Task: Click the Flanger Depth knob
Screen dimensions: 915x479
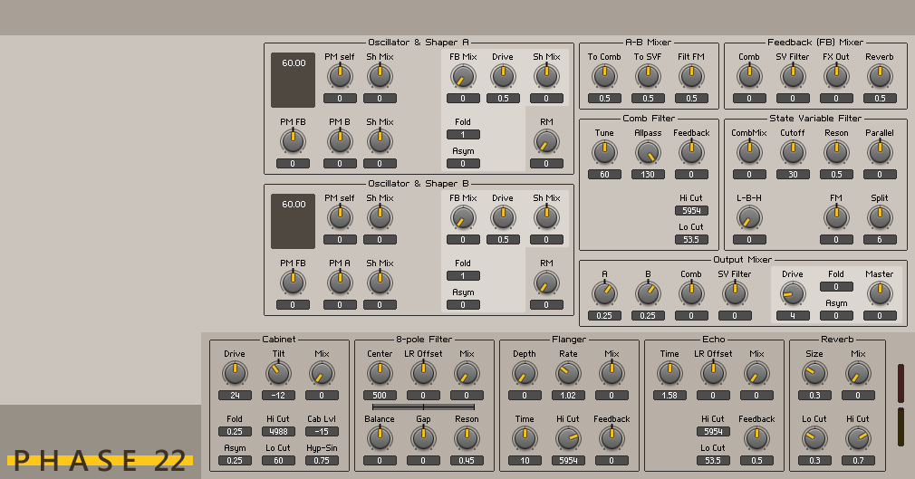Action: [x=524, y=373]
